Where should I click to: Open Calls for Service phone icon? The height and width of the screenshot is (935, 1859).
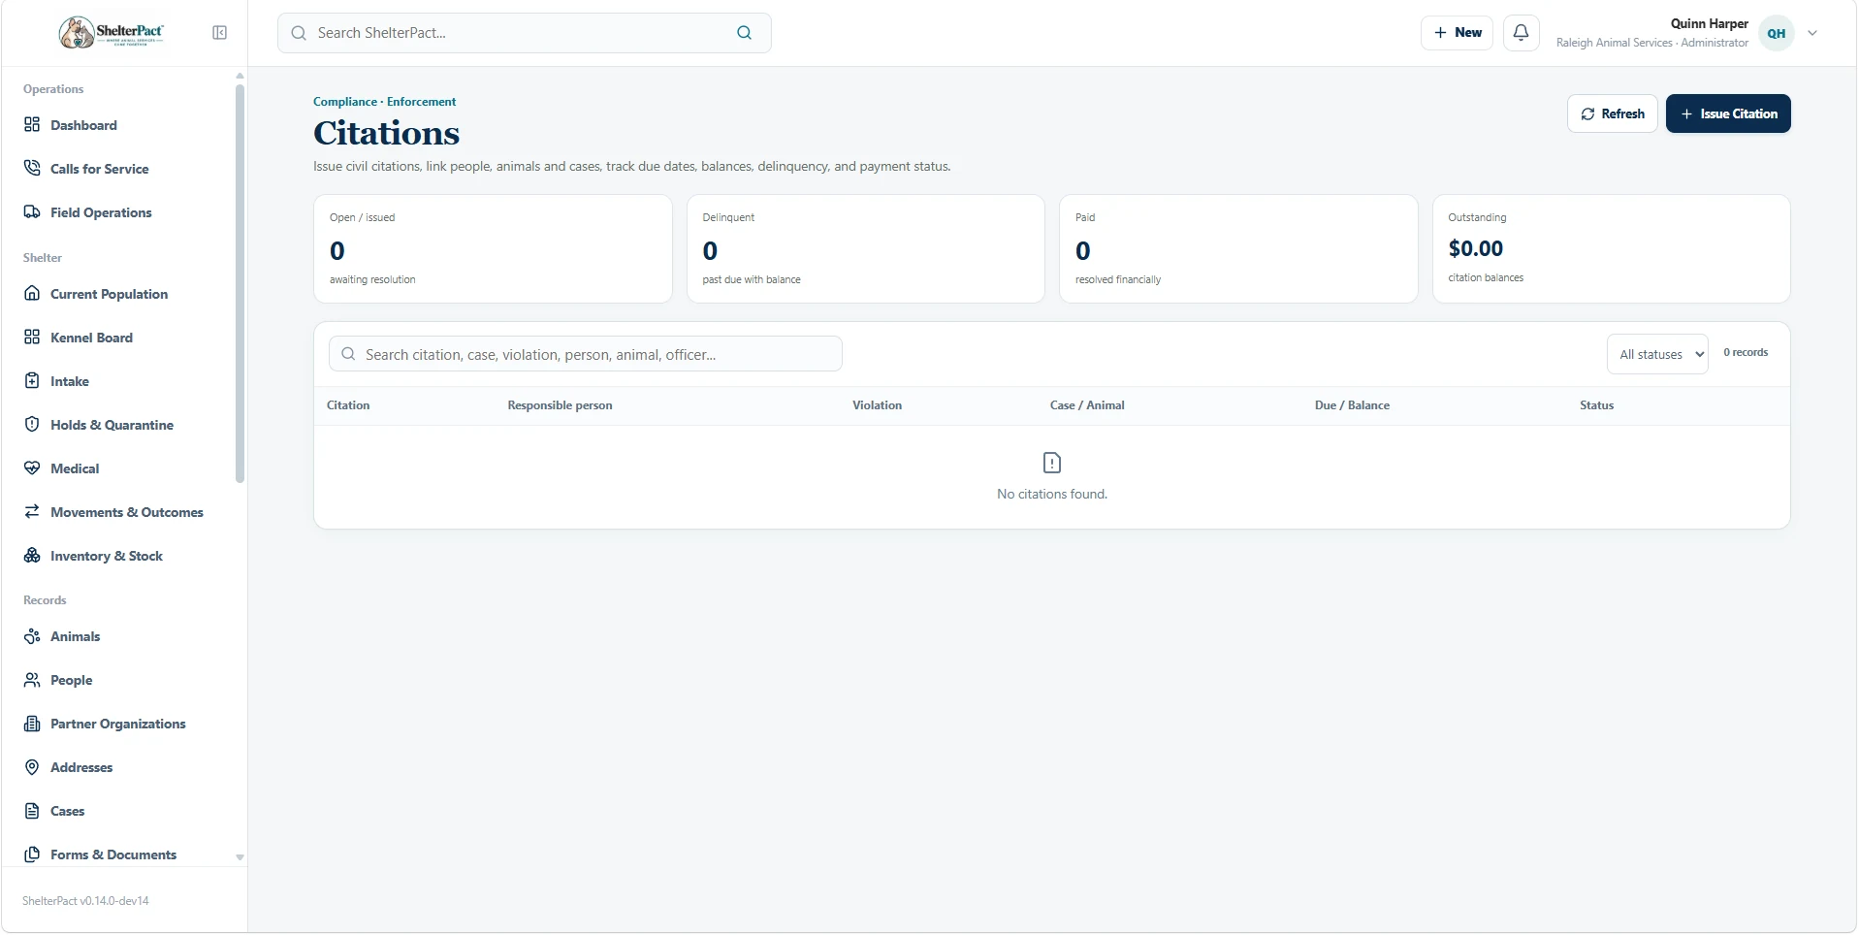pos(32,168)
